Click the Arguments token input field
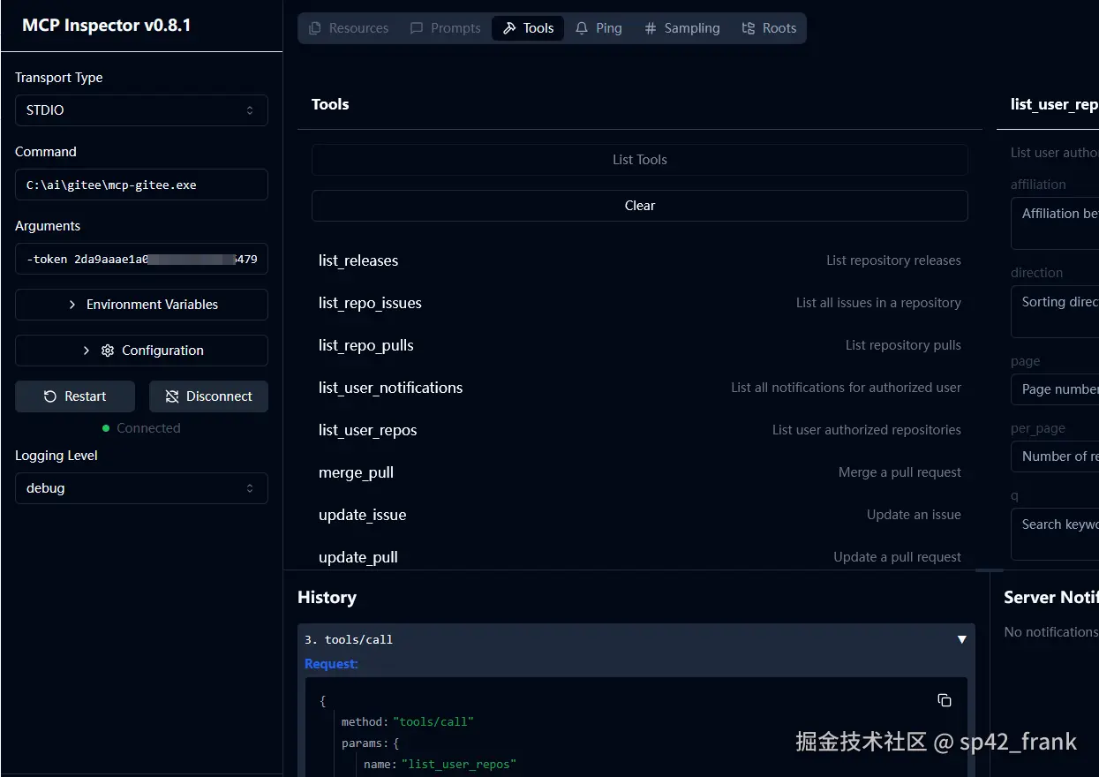The height and width of the screenshot is (777, 1099). [x=141, y=260]
